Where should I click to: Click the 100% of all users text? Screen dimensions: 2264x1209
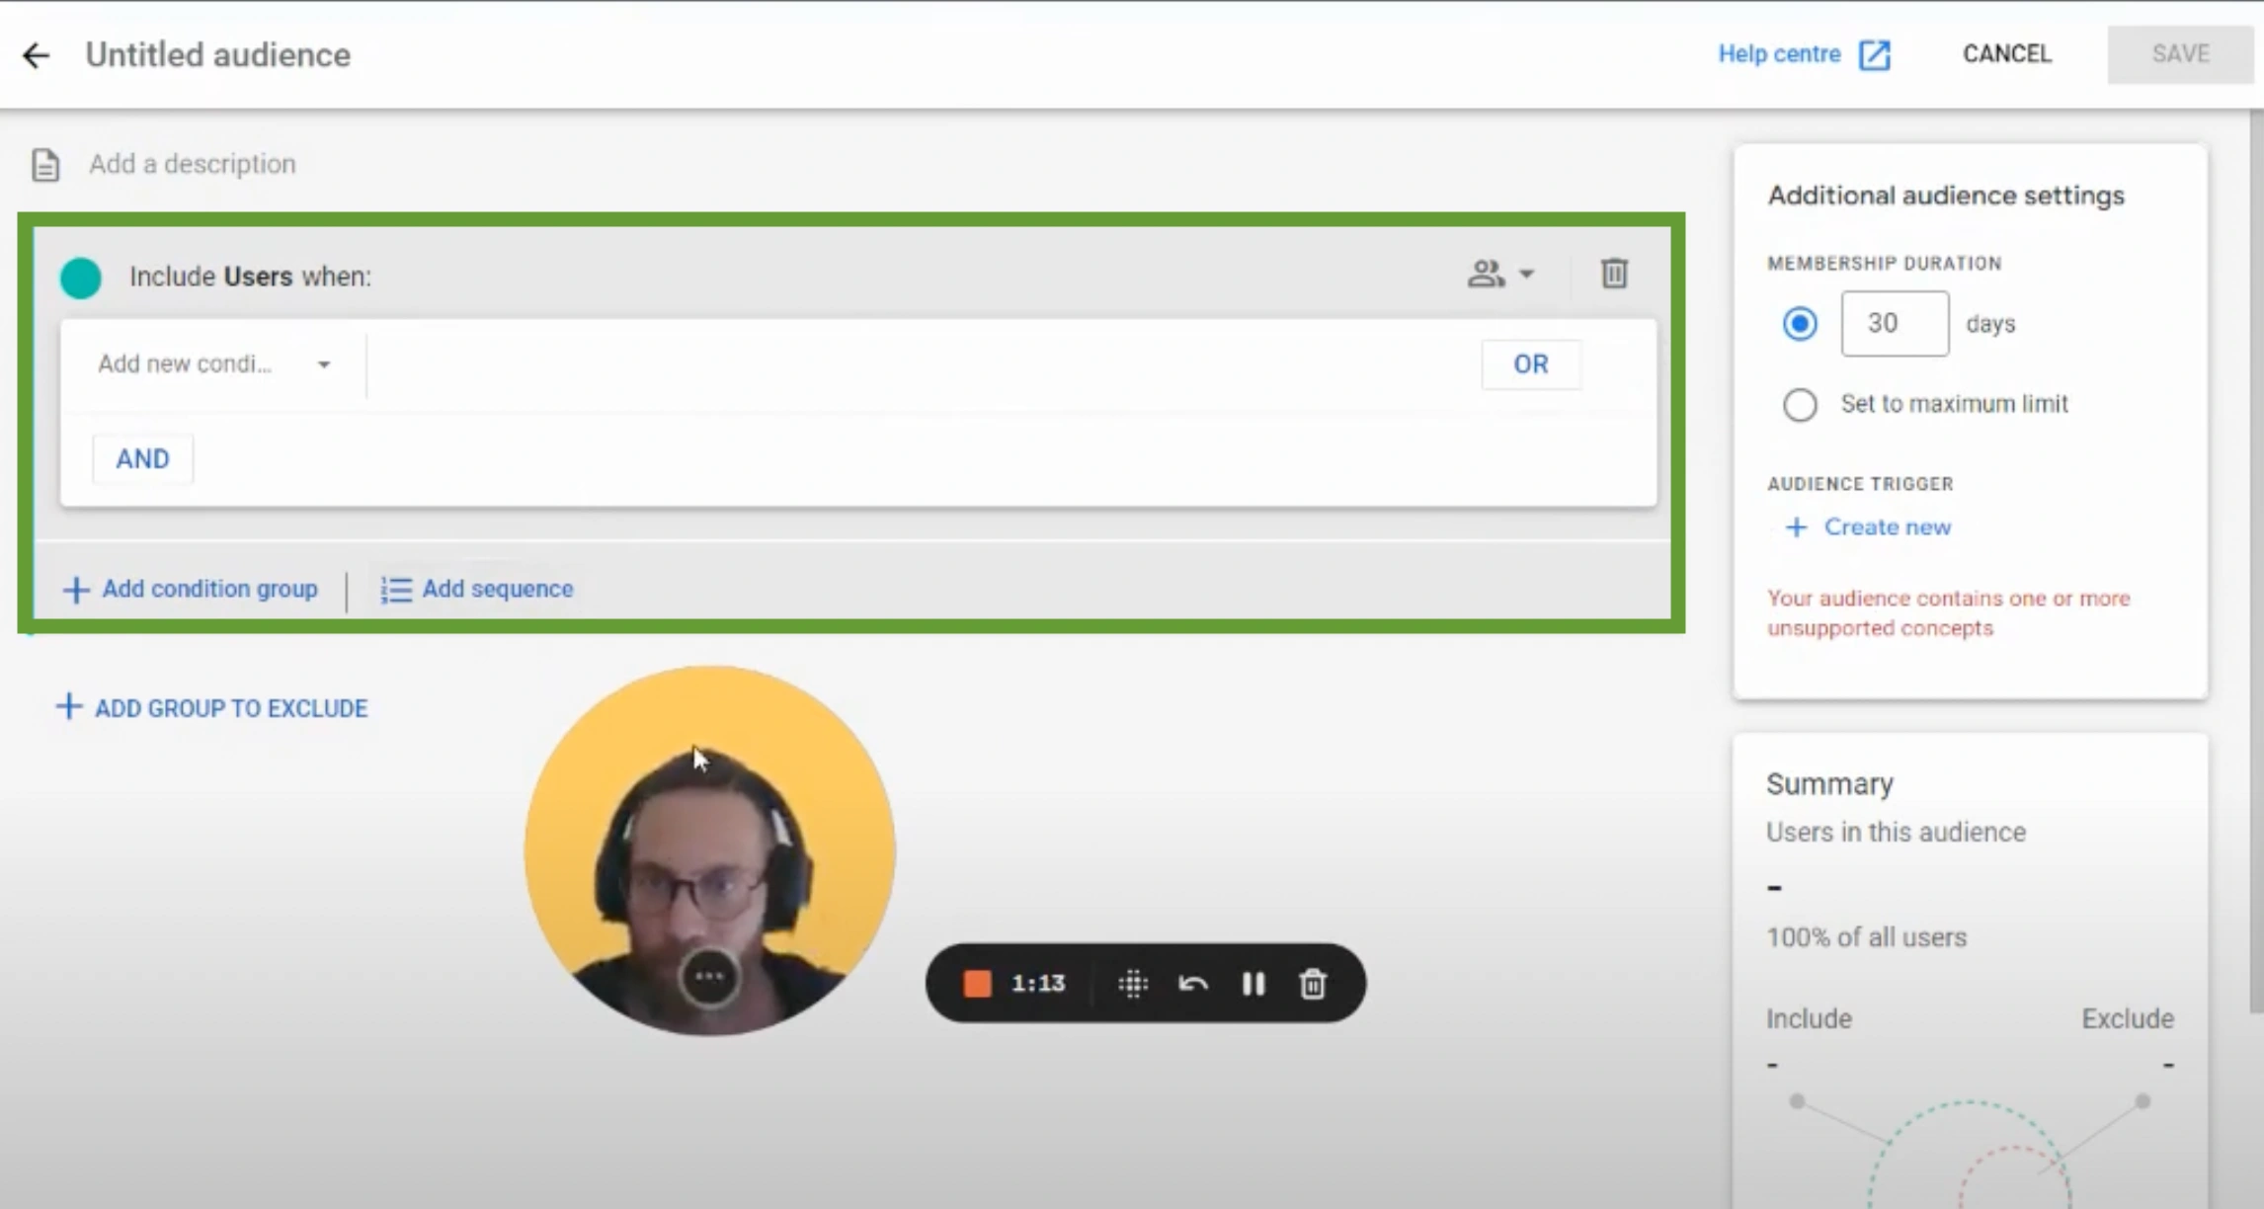pyautogui.click(x=1866, y=937)
